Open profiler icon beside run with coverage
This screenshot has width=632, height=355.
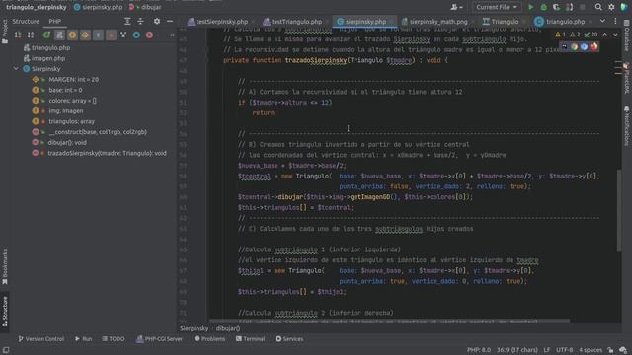[569, 7]
